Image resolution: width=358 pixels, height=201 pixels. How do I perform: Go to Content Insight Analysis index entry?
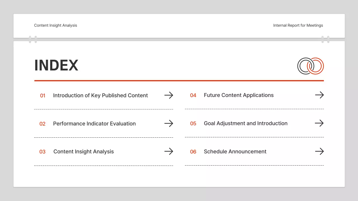coord(84,152)
